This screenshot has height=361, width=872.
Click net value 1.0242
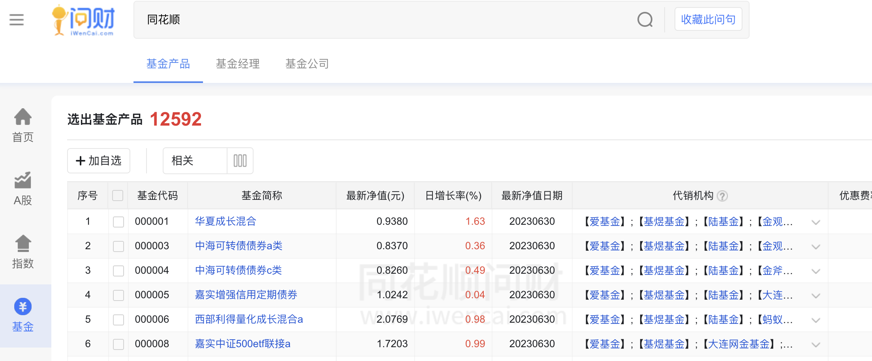(392, 295)
